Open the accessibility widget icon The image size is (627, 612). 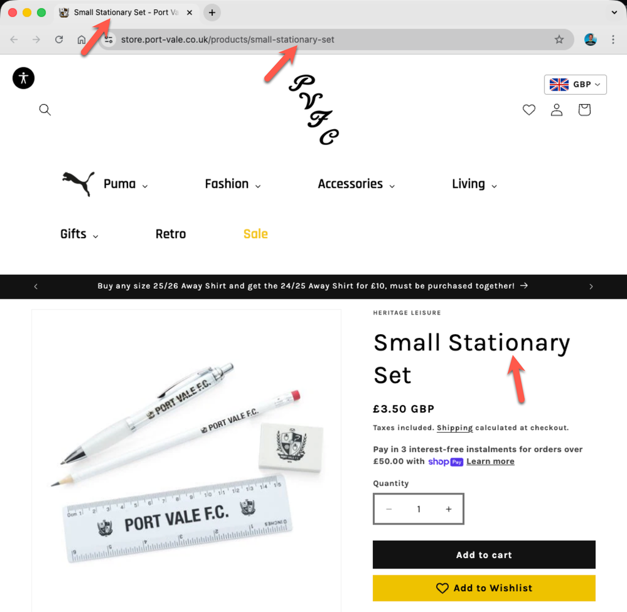[x=23, y=78]
